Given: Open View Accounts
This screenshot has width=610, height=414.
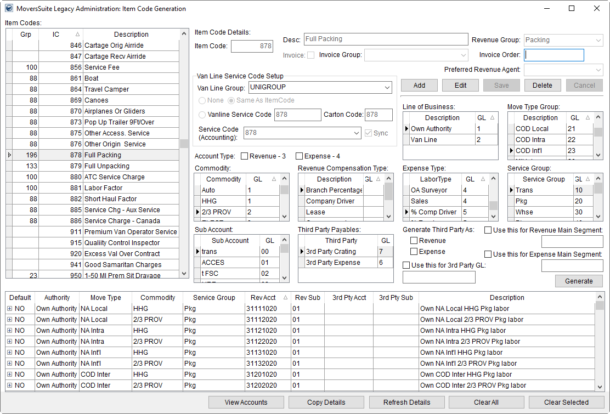Looking at the screenshot, I should [x=246, y=402].
